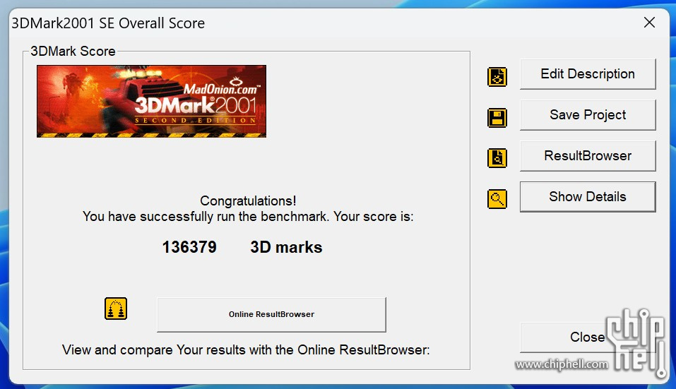Click the Edit Description document icon

[x=497, y=77]
